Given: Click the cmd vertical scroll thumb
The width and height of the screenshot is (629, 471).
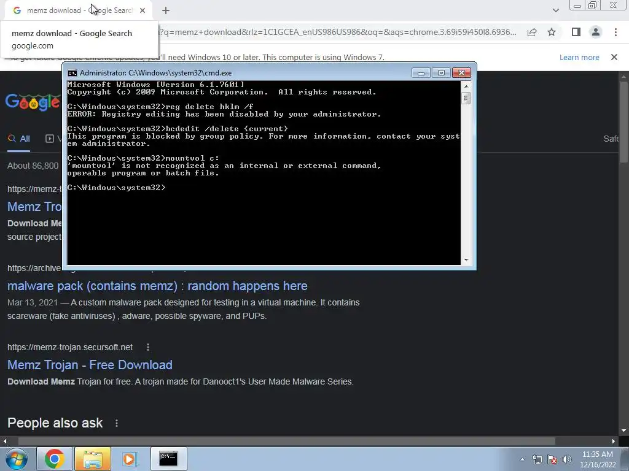Looking at the screenshot, I should tap(466, 98).
